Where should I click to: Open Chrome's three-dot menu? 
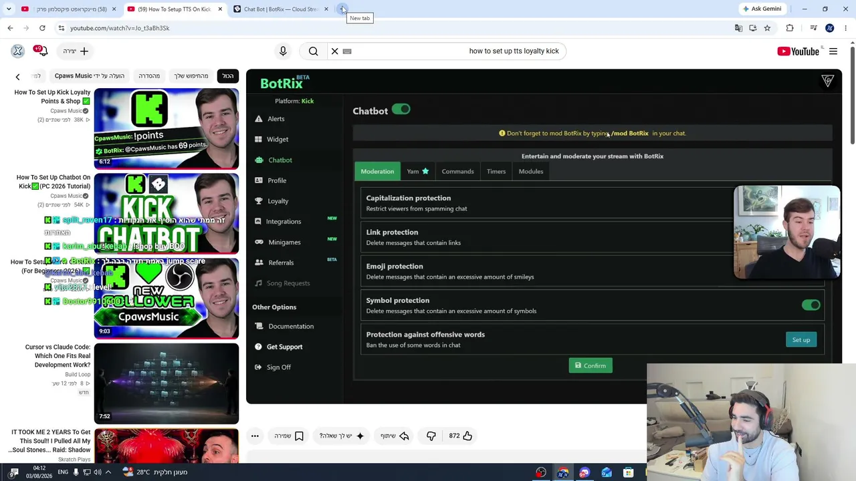coord(846,28)
